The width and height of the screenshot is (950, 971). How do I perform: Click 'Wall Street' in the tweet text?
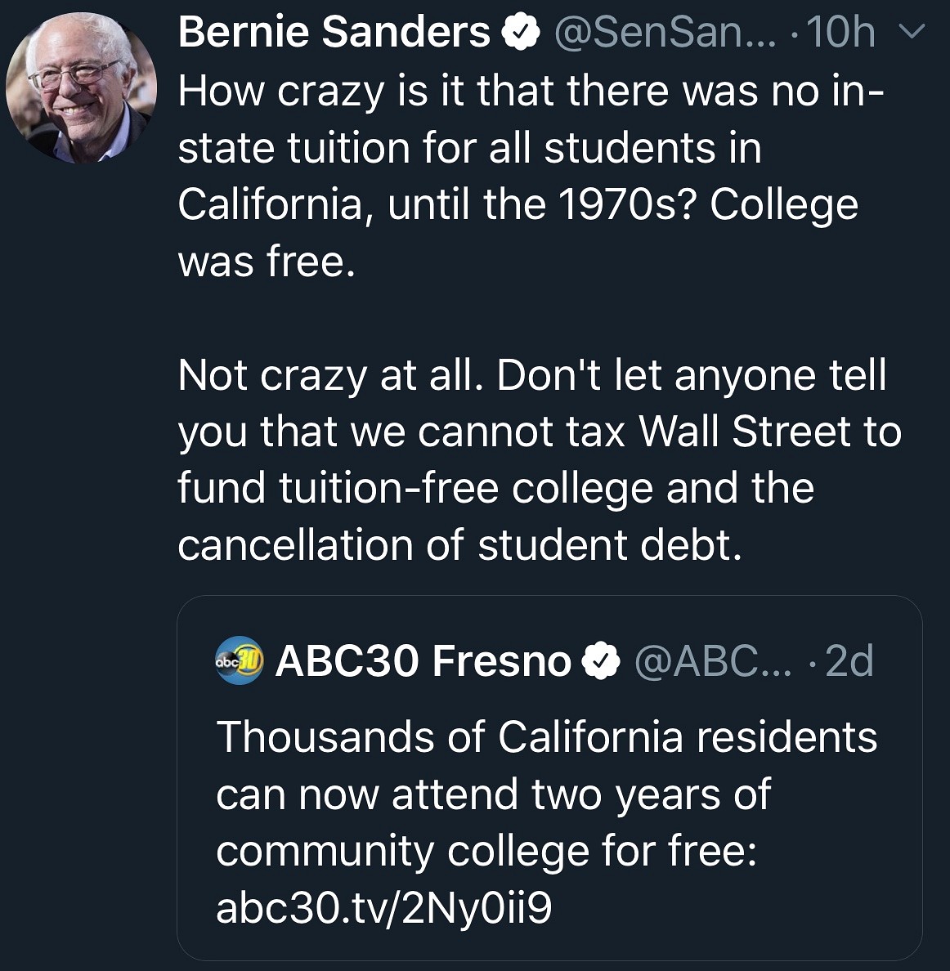point(745,432)
